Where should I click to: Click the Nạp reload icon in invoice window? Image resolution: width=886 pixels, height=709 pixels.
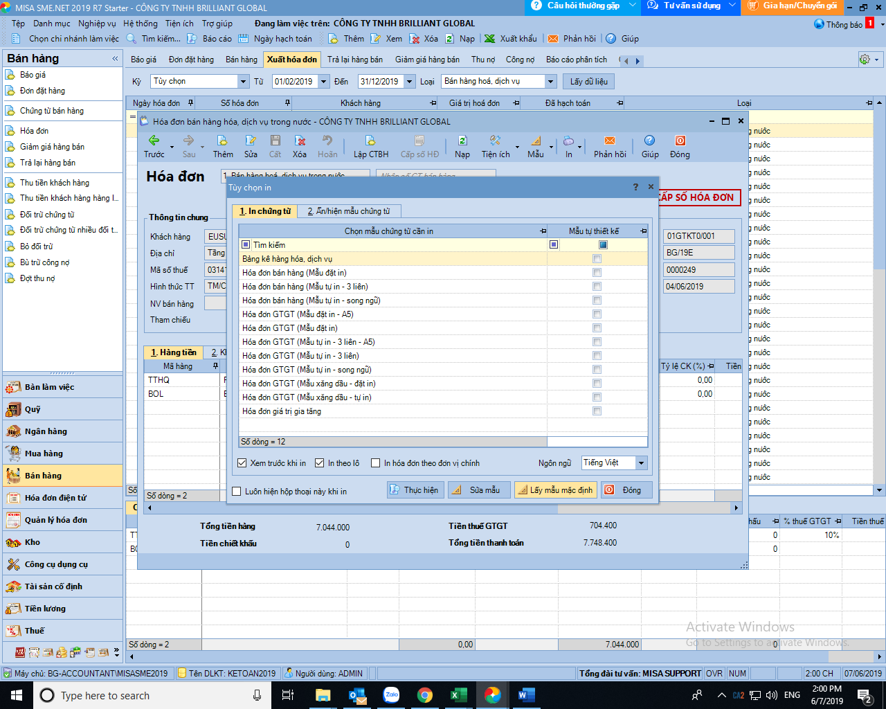(x=462, y=141)
